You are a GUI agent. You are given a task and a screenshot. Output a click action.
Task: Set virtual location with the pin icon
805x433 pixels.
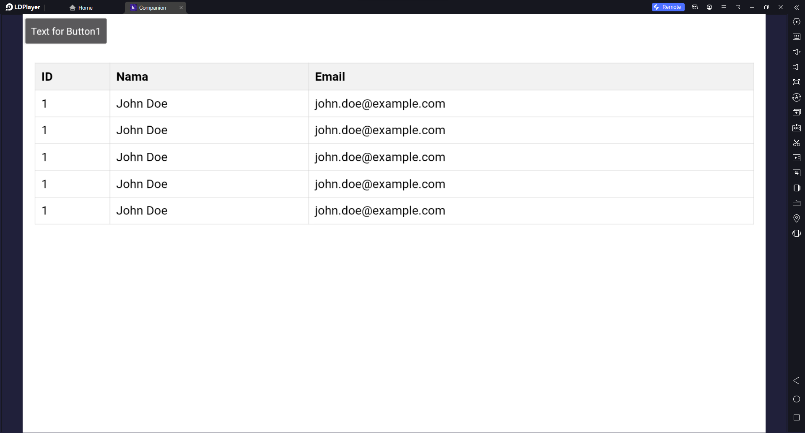tap(797, 219)
